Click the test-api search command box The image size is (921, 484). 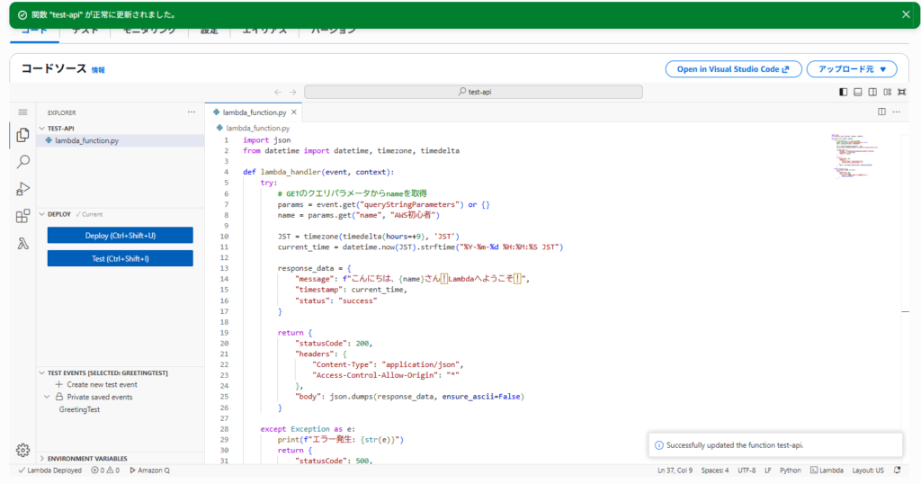point(473,92)
